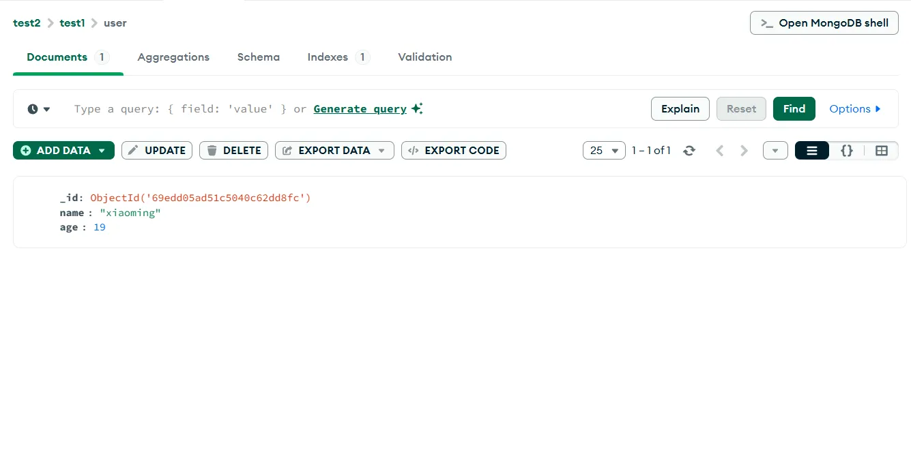Click the ObjectId value of the document
Screen dimensions: 911x467
click(x=201, y=198)
